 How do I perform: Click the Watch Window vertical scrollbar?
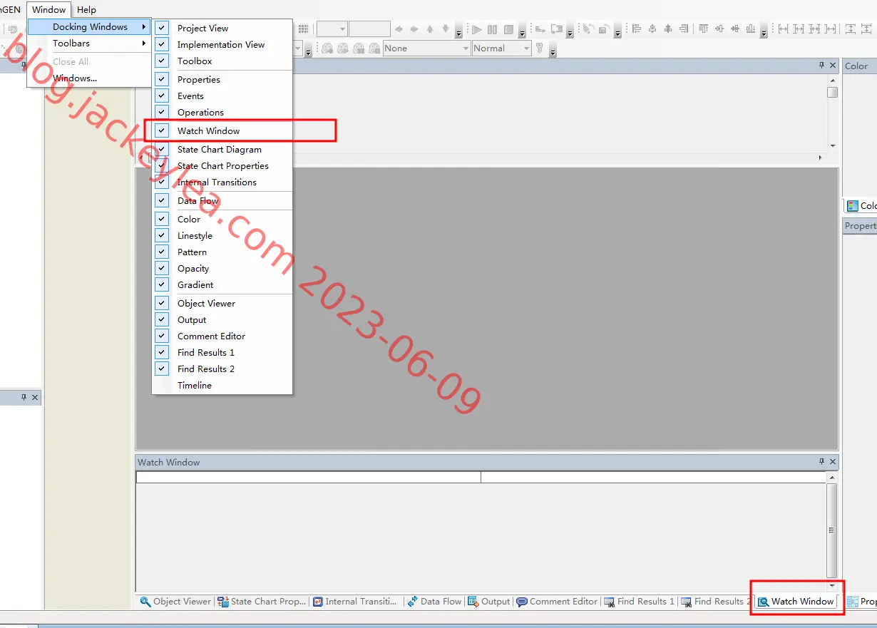tap(832, 530)
